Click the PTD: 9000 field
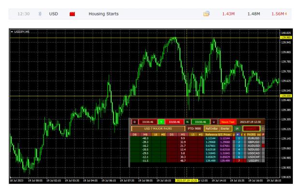The height and width of the screenshot is (193, 302). point(194,128)
